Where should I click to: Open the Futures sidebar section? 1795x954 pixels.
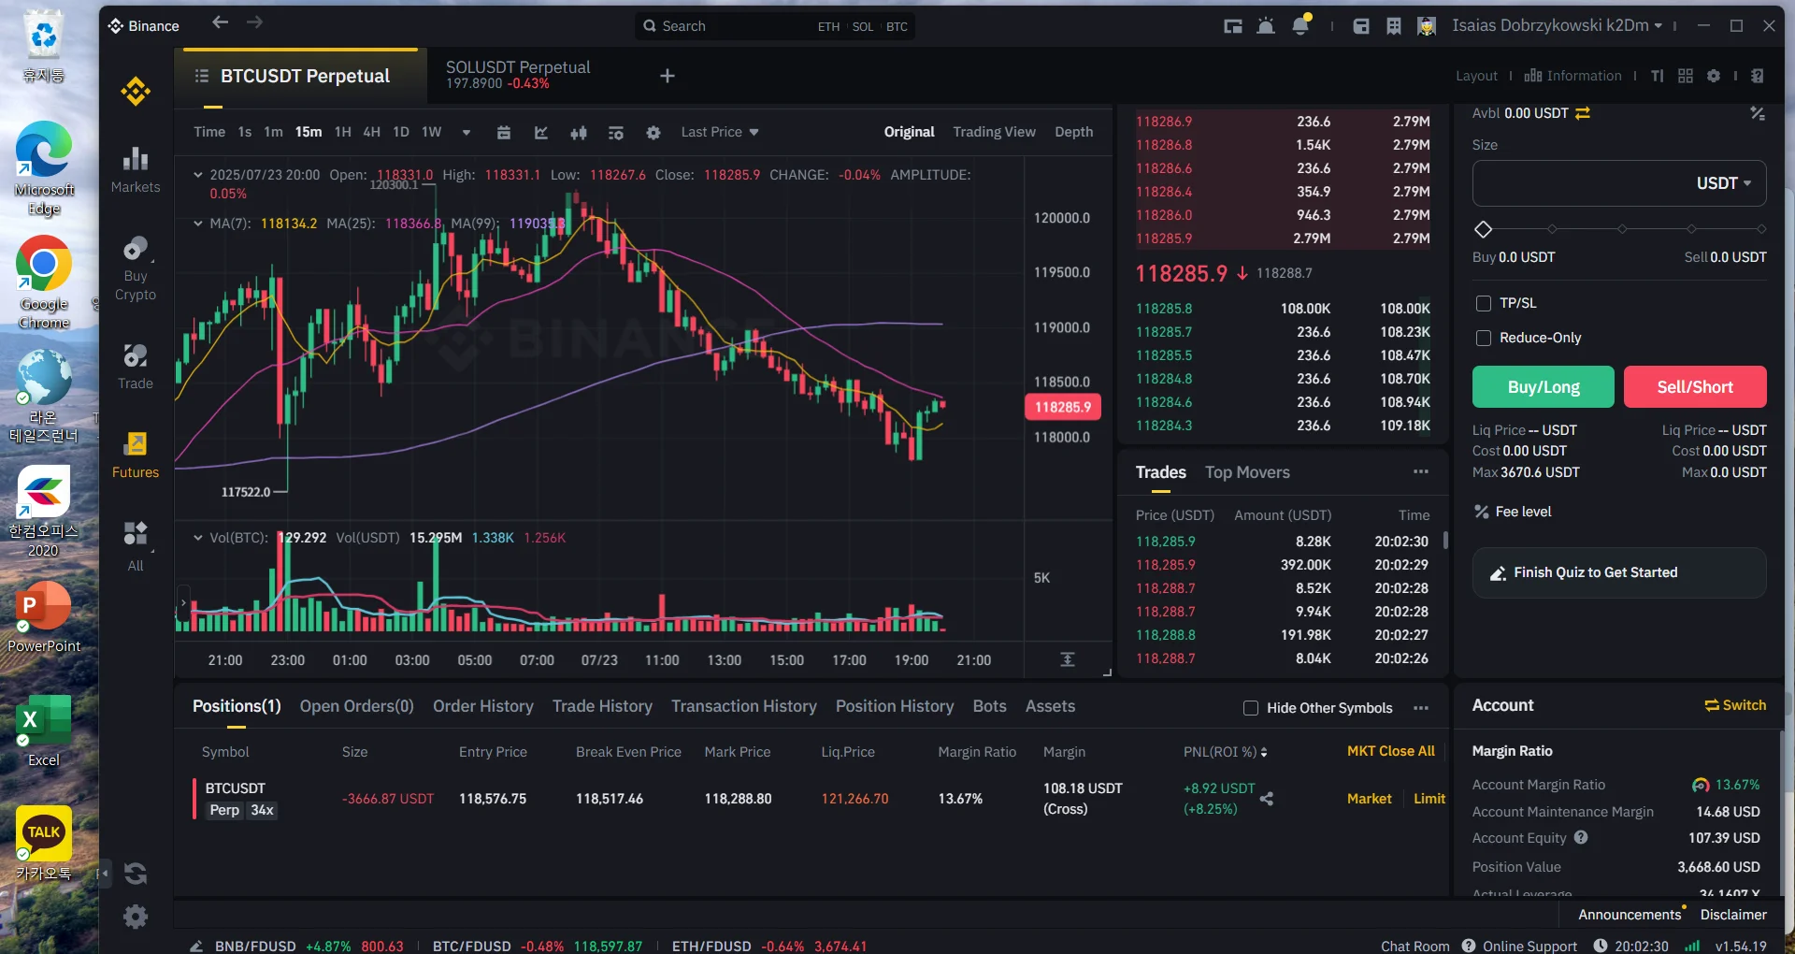point(136,455)
